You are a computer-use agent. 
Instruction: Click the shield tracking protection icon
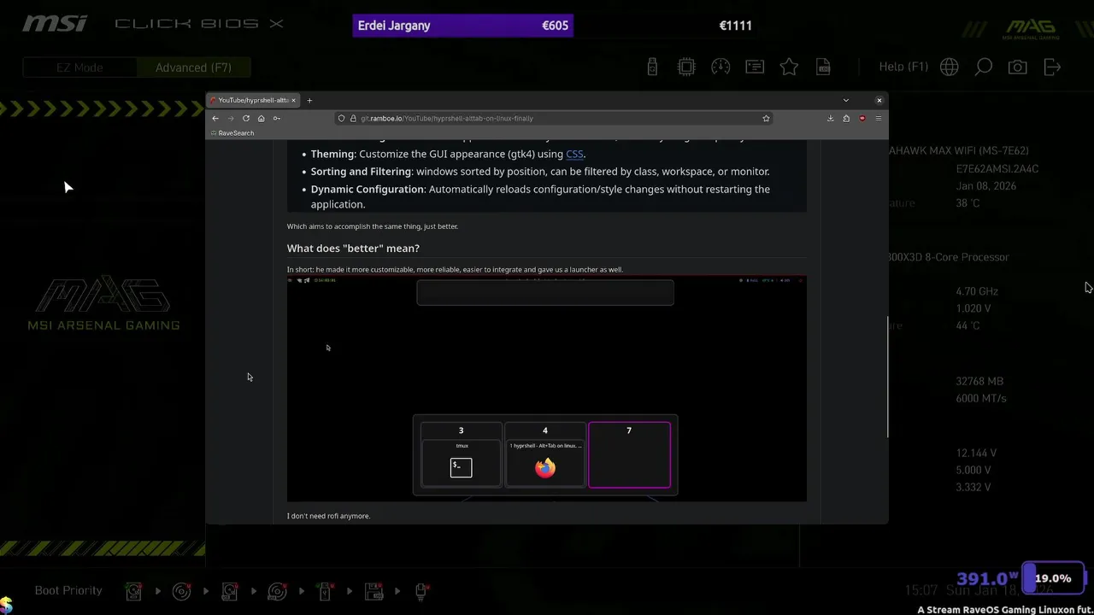341,118
